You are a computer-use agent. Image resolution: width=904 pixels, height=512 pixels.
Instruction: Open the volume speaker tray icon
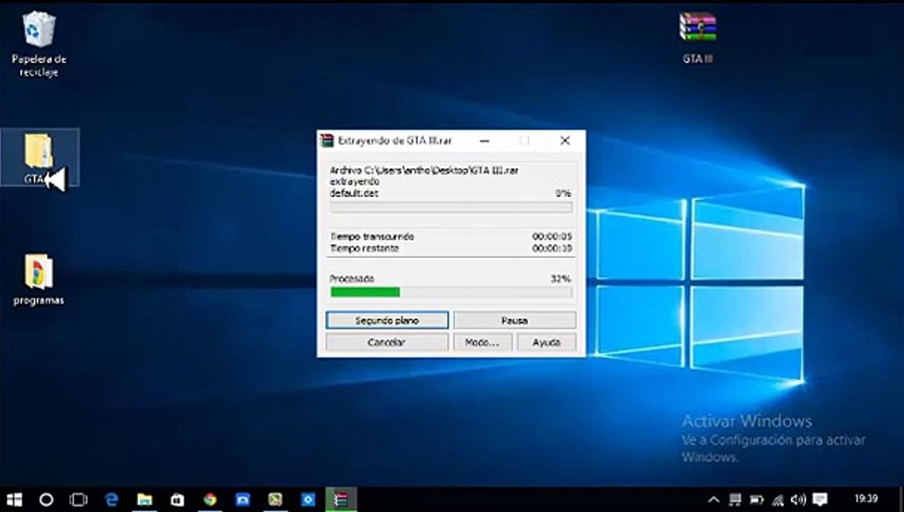[x=798, y=500]
